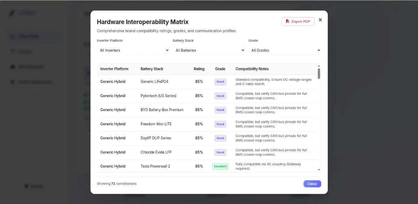This screenshot has height=204, width=418.
Task: Click the Showing 72 combinations count
Action: click(x=117, y=184)
